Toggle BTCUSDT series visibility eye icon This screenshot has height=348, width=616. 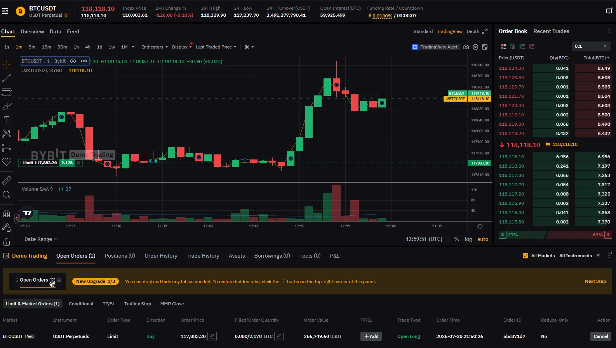(73, 61)
